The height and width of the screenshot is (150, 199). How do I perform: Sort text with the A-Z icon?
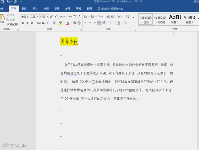click(127, 17)
